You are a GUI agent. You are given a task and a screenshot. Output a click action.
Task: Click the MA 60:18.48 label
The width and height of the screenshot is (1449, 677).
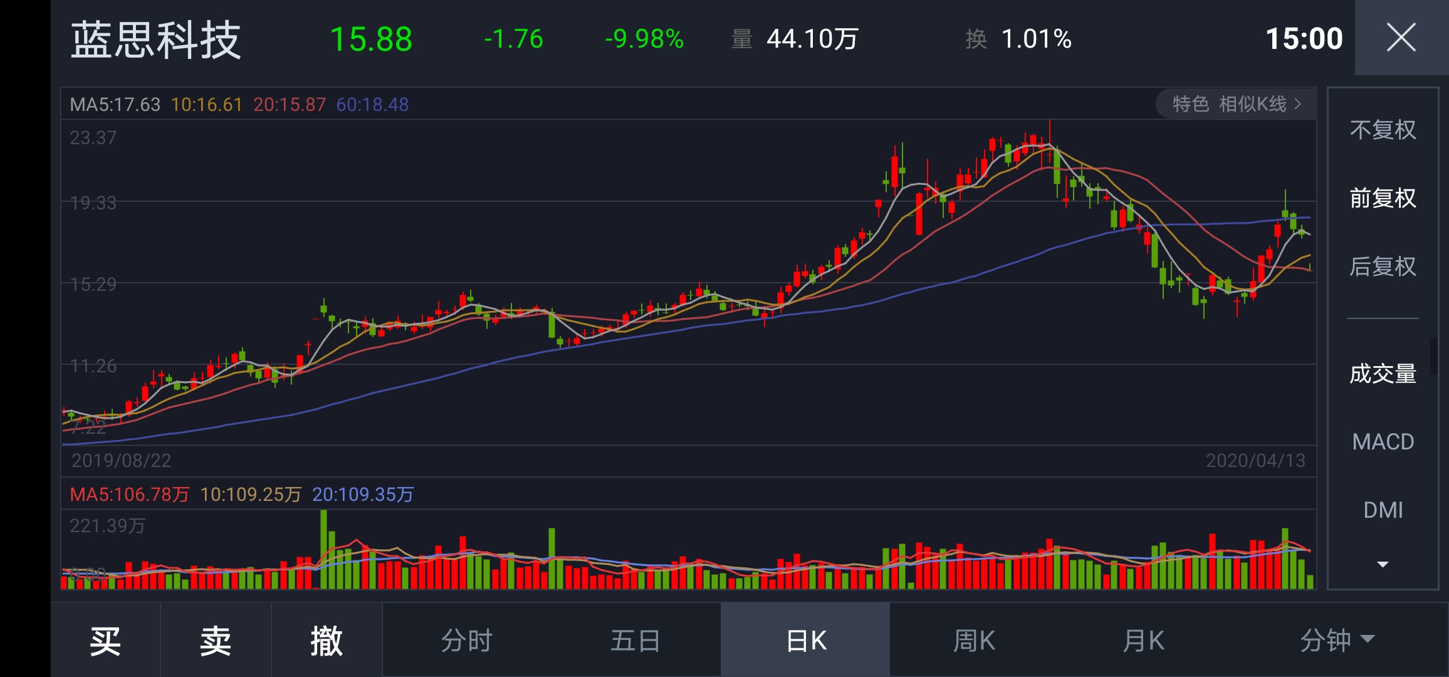pyautogui.click(x=372, y=104)
